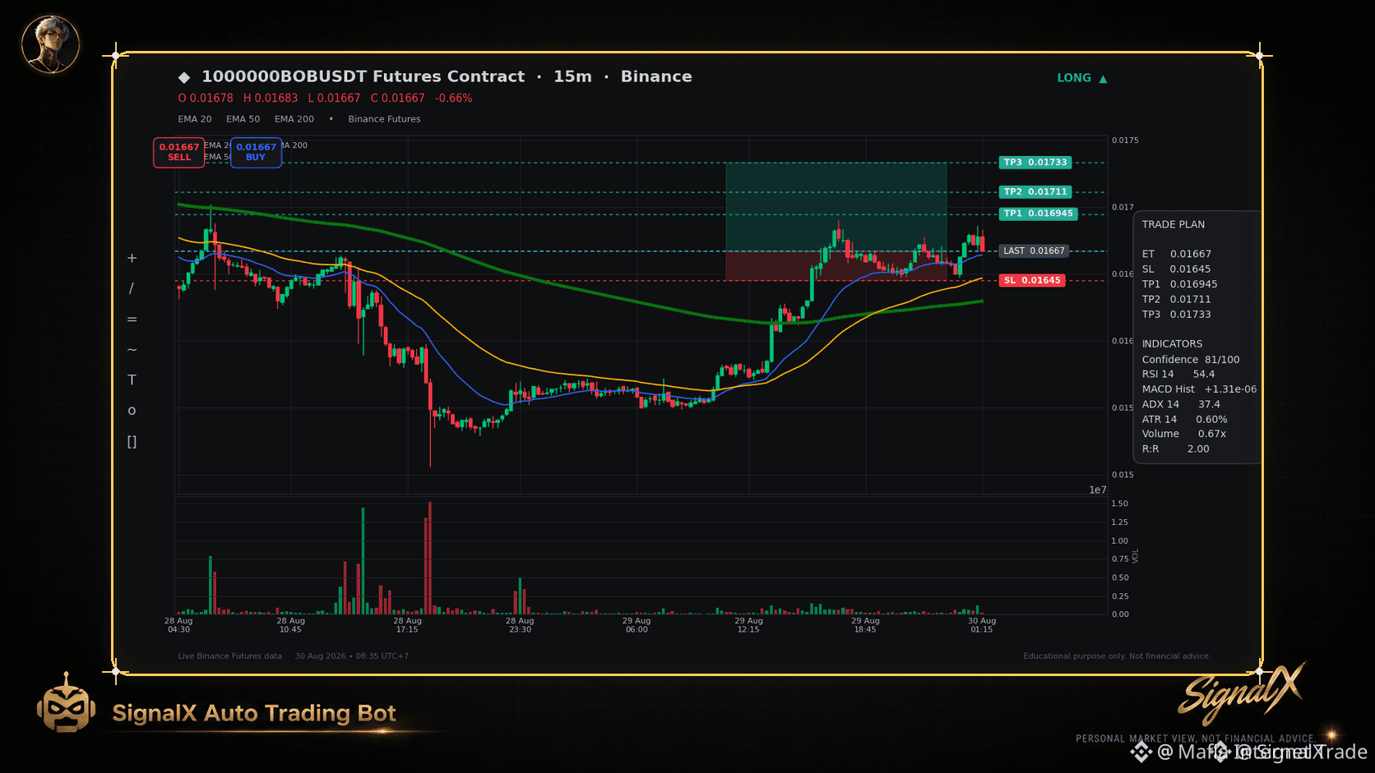Select the tilde wave drawing tool

(132, 349)
